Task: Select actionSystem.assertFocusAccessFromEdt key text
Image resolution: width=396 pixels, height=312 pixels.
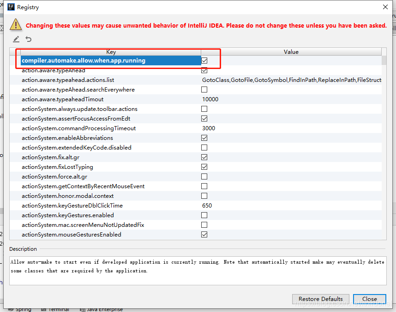Action: click(76, 119)
